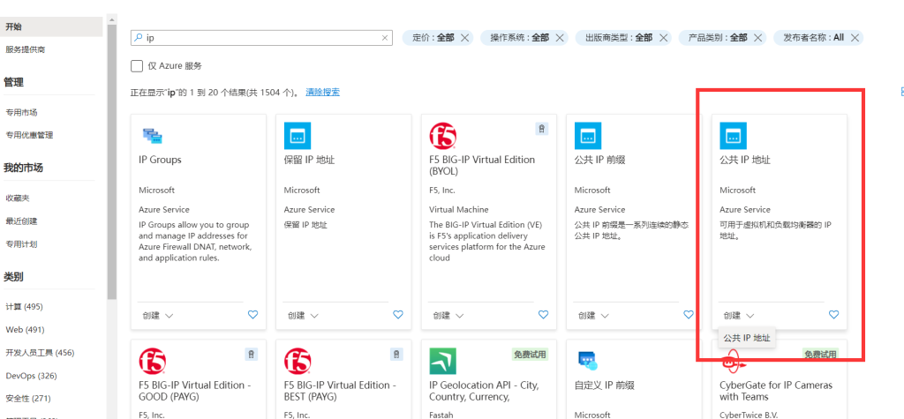Open the IP Geolocation API icon
Screen dimensions: 904x419
coord(443,362)
